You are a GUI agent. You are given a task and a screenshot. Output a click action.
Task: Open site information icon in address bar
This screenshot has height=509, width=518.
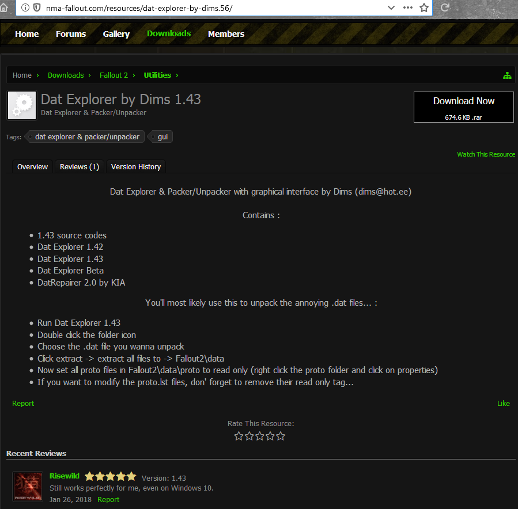pos(25,7)
